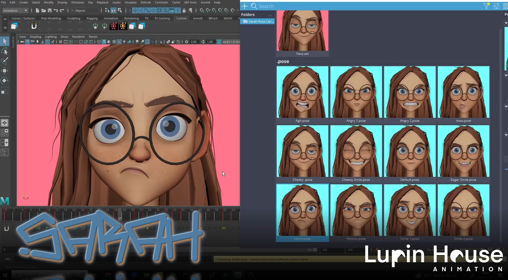Image resolution: width=508 pixels, height=280 pixels.
Task: Enable Snap to Grids on the status line
Action: pyautogui.click(x=135, y=10)
